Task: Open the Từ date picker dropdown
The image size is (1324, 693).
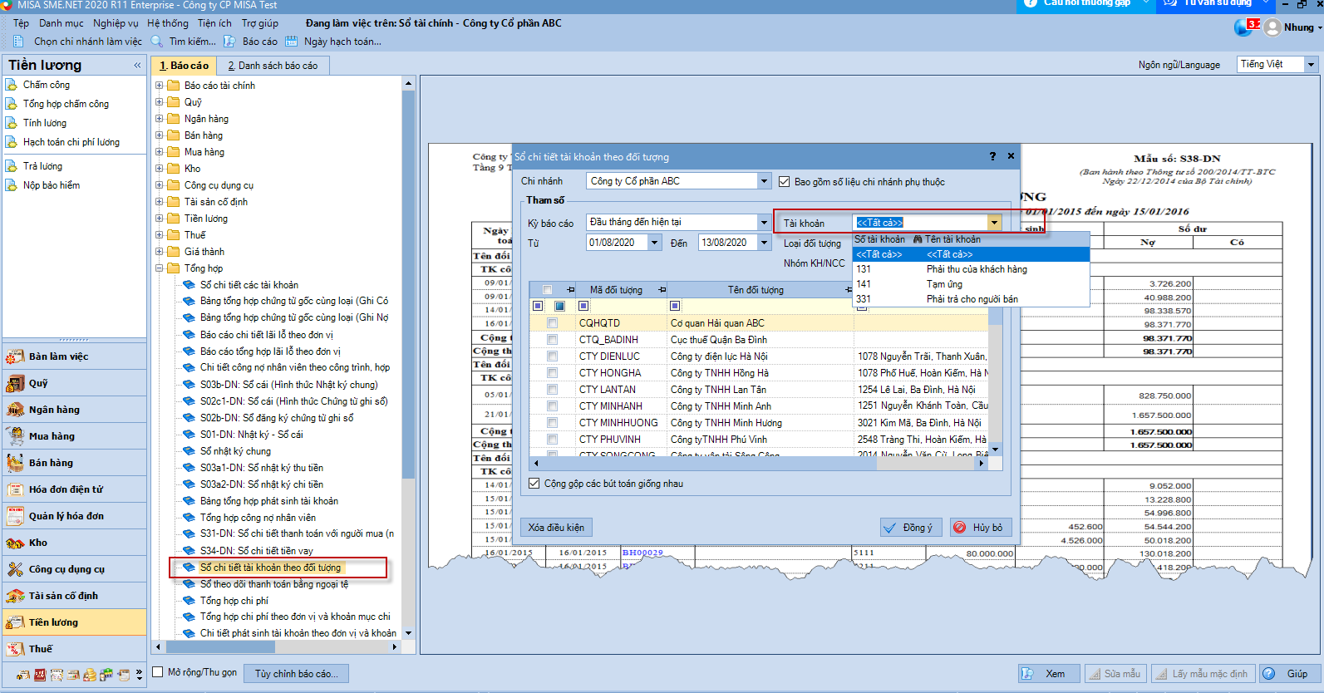Action: coord(655,243)
